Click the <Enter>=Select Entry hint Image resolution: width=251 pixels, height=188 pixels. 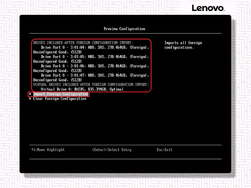pos(111,150)
